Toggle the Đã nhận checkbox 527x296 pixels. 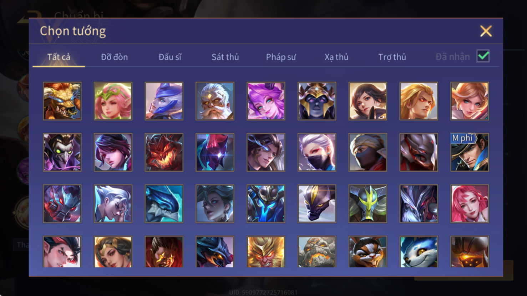(x=483, y=56)
